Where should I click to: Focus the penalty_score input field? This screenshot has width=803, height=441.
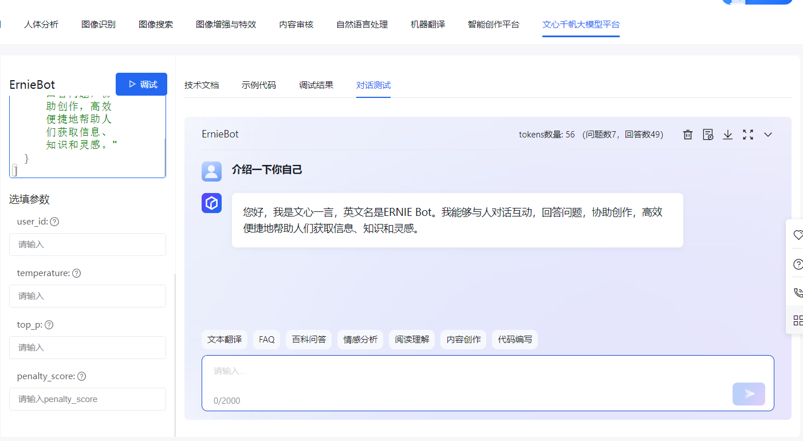(x=88, y=399)
